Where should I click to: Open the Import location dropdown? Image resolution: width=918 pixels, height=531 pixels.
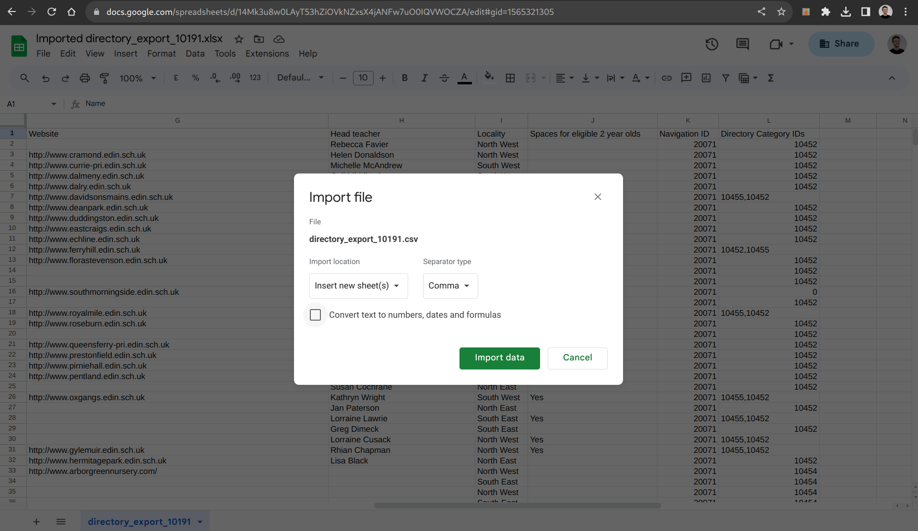point(358,286)
